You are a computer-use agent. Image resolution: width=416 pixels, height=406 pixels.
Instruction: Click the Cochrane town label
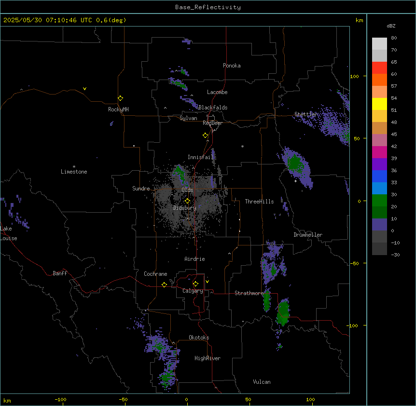coord(155,274)
